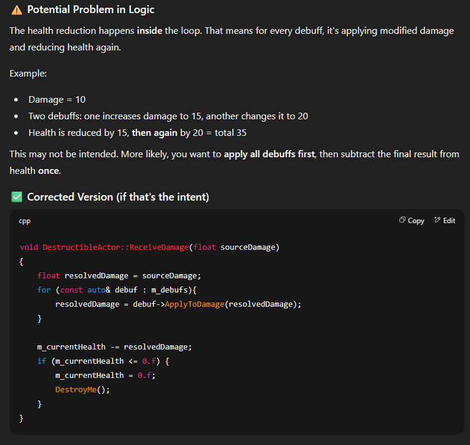Screen dimensions: 470x445
Task: Click the bold word 'once.'
Action: pyautogui.click(x=49, y=171)
